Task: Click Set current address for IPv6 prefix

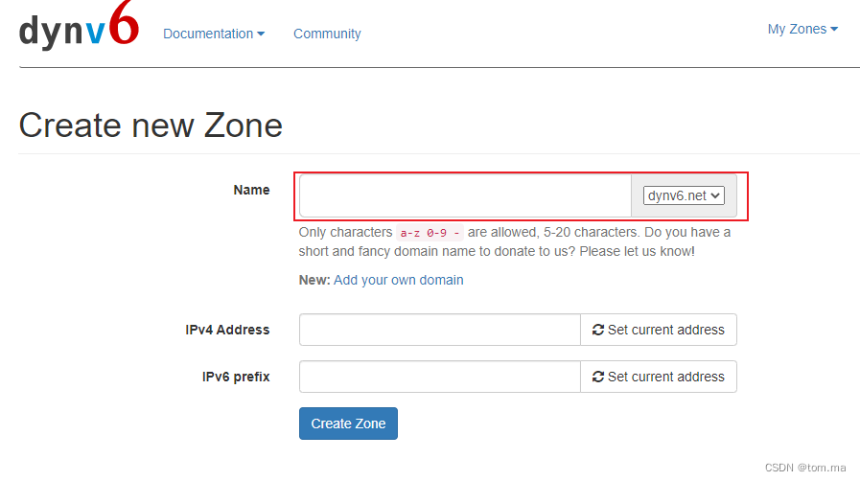Action: click(659, 377)
